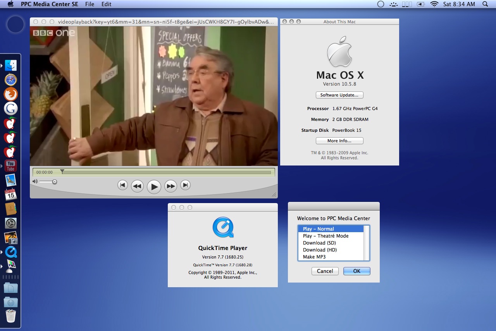Click the speaker volume icon in QuickTime
The width and height of the screenshot is (496, 331).
point(35,181)
